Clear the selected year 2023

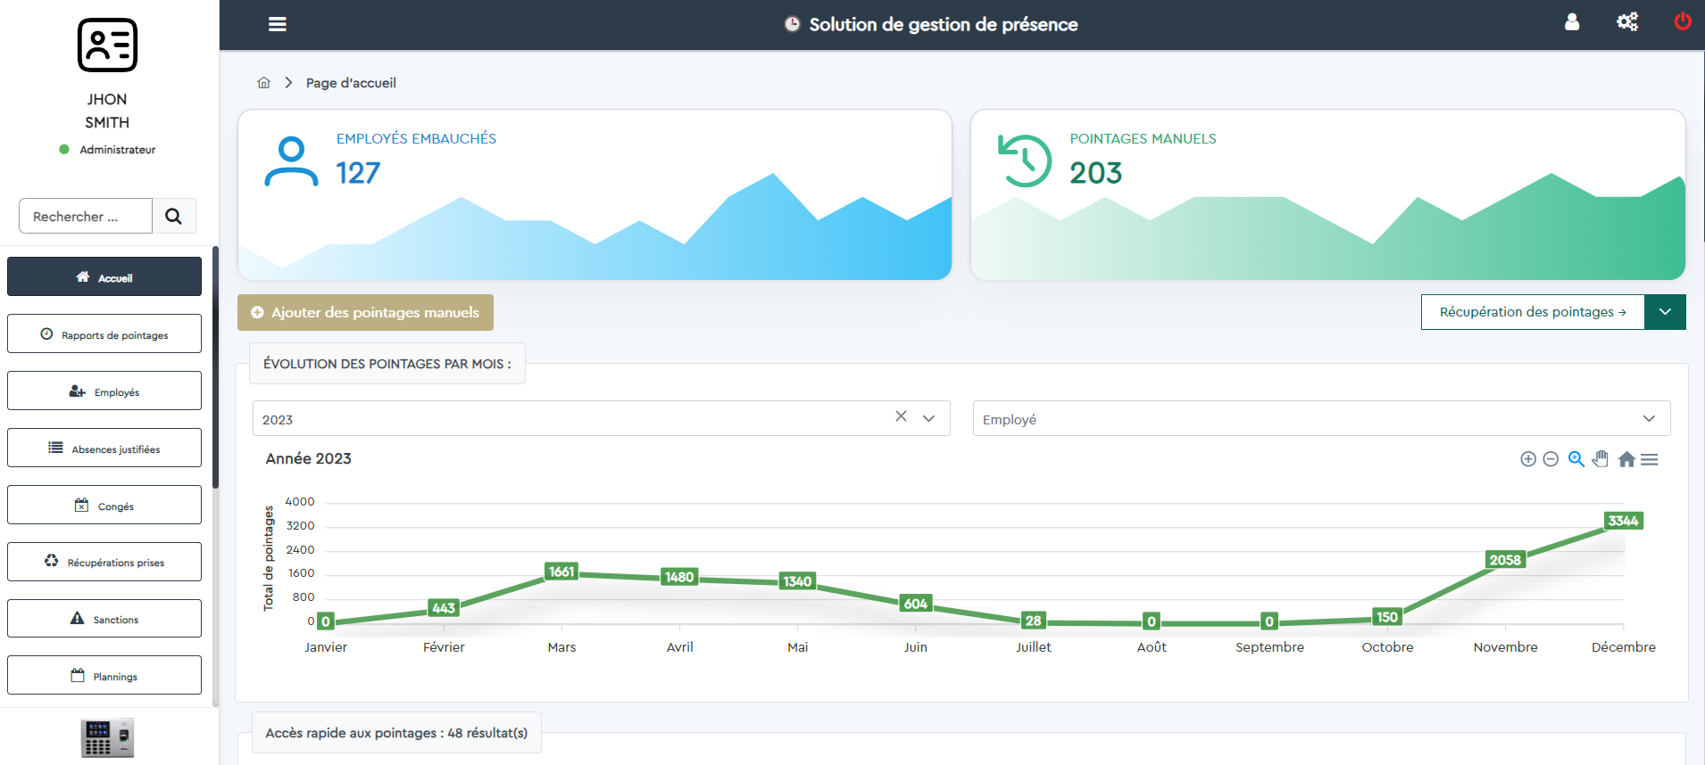[901, 416]
